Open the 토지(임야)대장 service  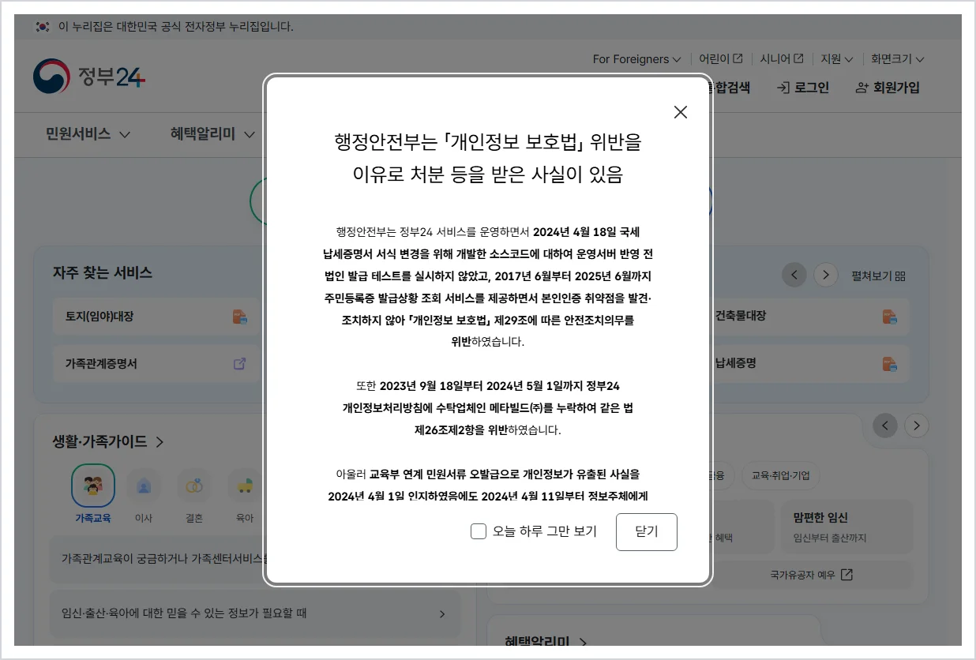pyautogui.click(x=156, y=317)
